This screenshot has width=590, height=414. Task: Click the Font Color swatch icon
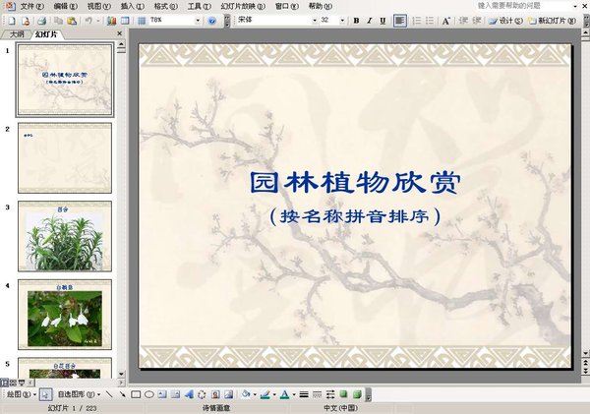(x=282, y=394)
